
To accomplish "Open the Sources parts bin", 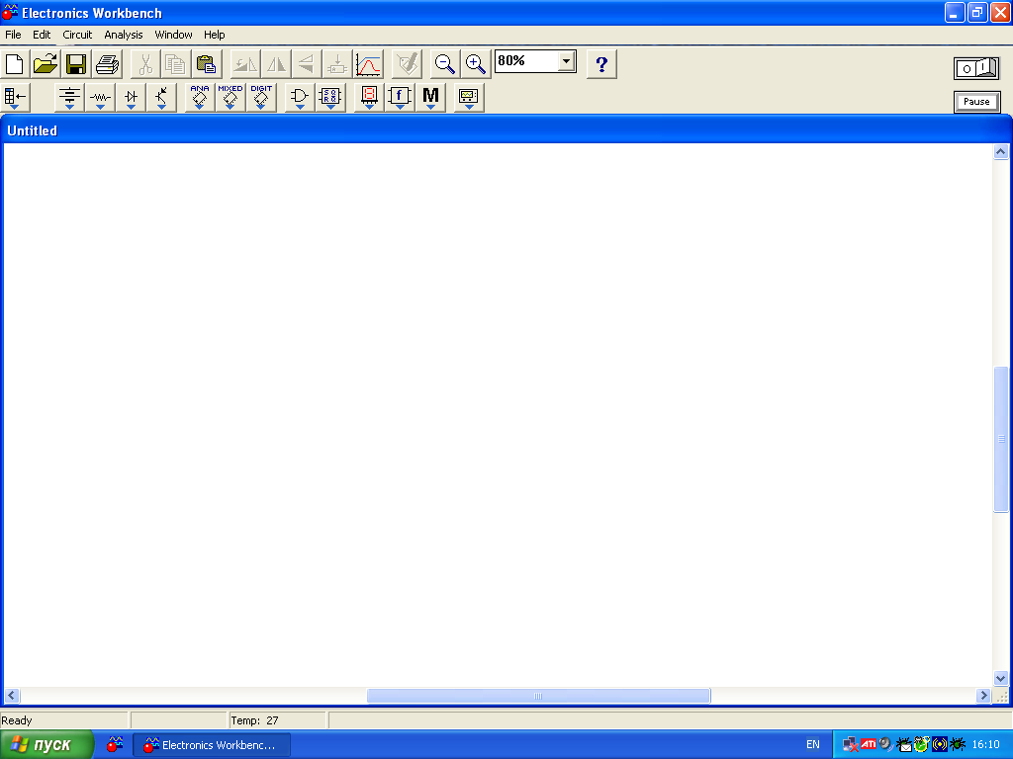I will pos(69,97).
